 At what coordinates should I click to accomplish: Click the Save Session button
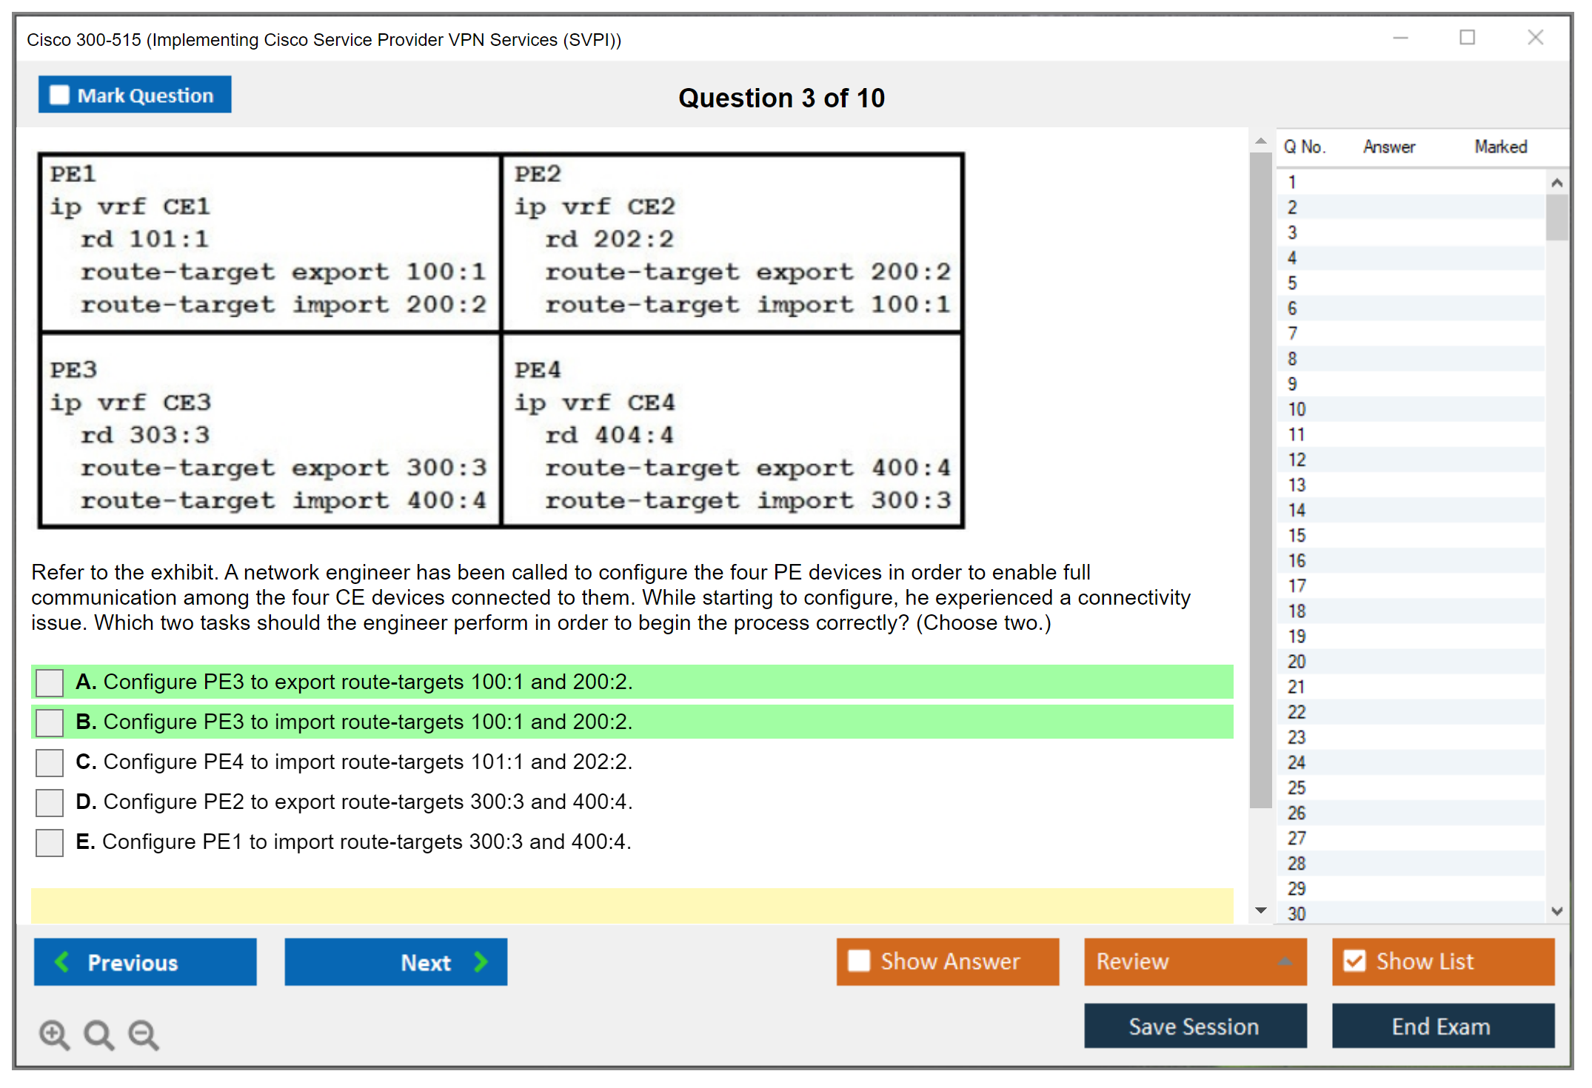pos(1194,1026)
